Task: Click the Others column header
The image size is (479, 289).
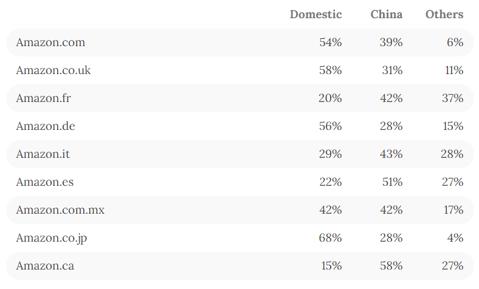Action: click(444, 15)
